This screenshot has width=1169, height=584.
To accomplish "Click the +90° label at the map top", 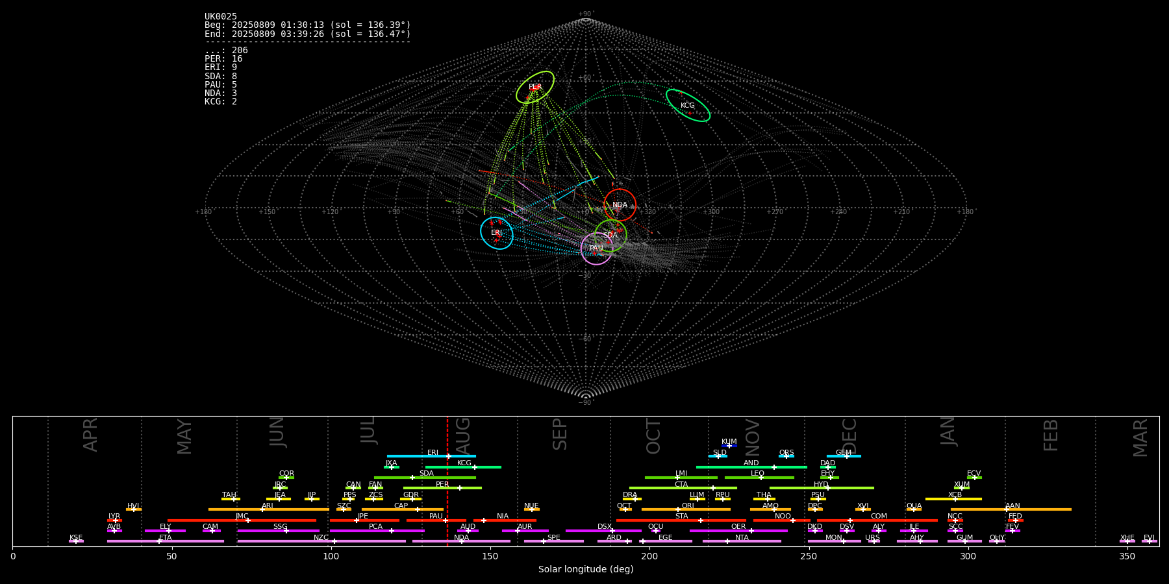I will tap(586, 14).
